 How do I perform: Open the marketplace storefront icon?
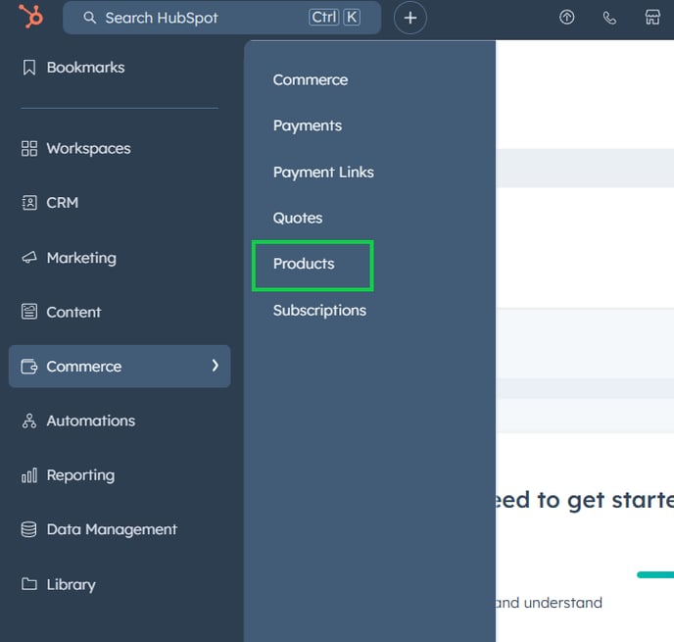pos(652,18)
